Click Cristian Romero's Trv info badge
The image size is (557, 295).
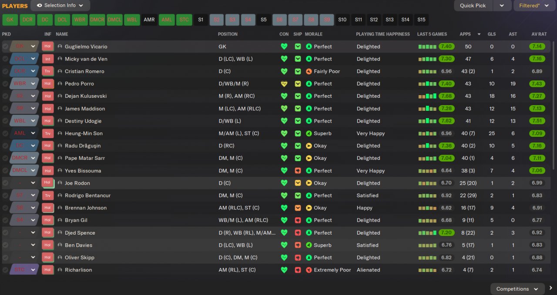point(47,71)
